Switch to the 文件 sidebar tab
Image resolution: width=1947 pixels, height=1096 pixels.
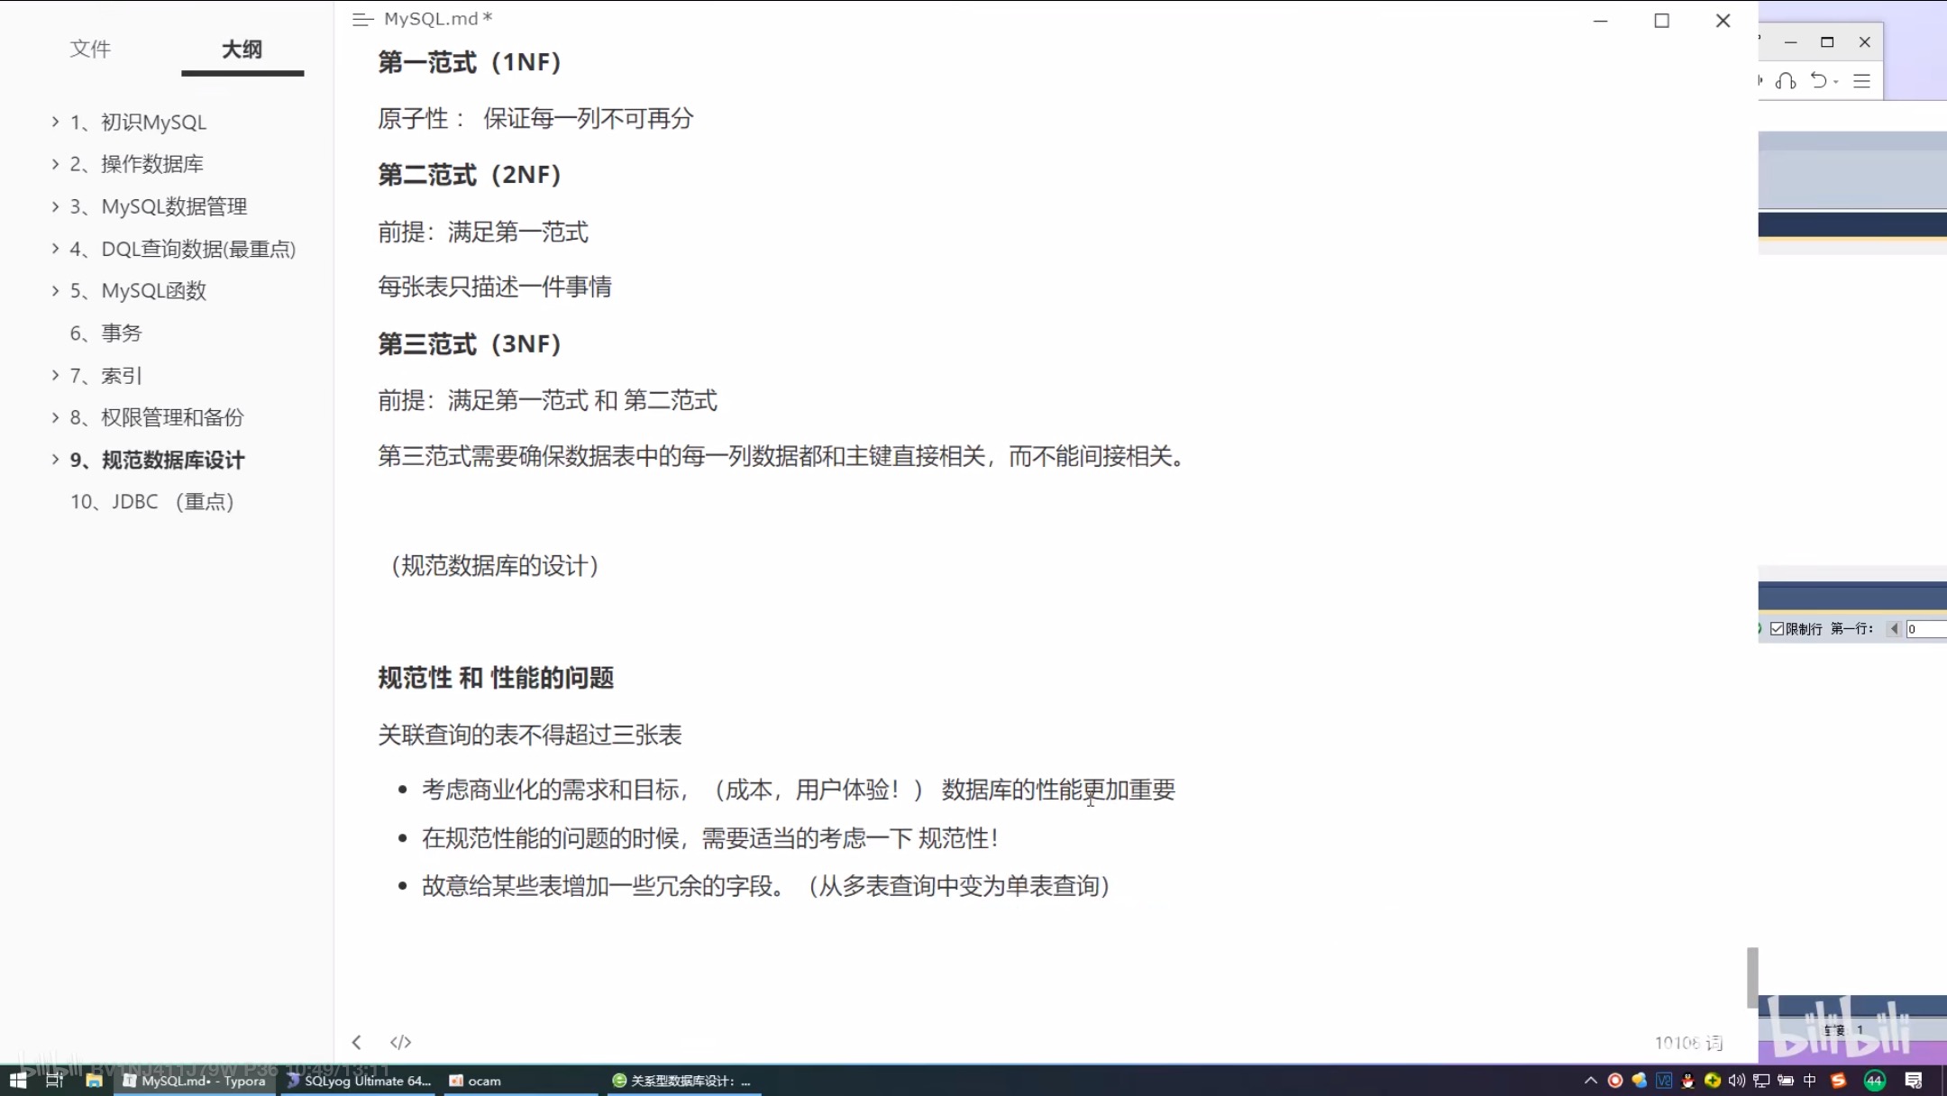90,49
